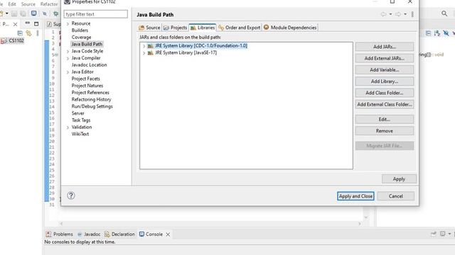Select Refactoring History item
The height and width of the screenshot is (255, 455).
point(91,99)
